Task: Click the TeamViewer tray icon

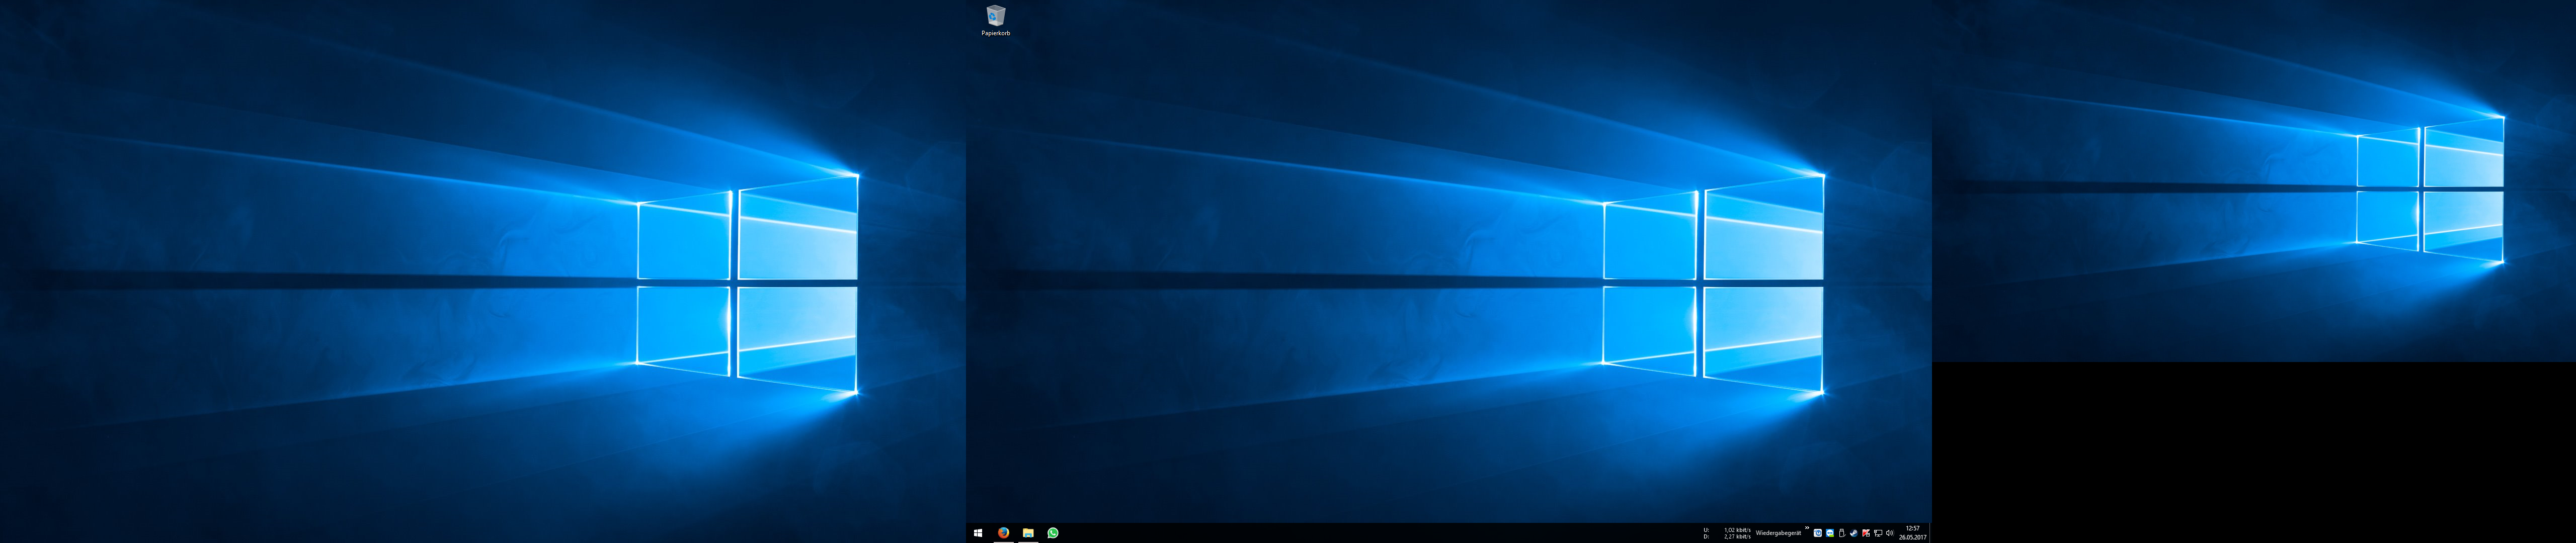Action: (1830, 533)
